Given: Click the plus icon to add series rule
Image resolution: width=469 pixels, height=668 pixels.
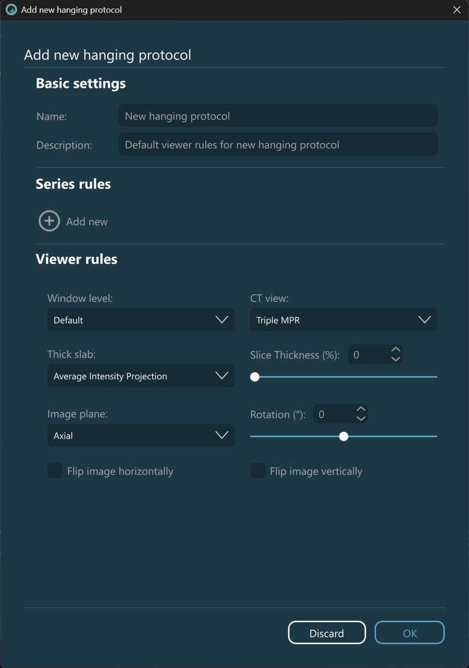Looking at the screenshot, I should 49,221.
